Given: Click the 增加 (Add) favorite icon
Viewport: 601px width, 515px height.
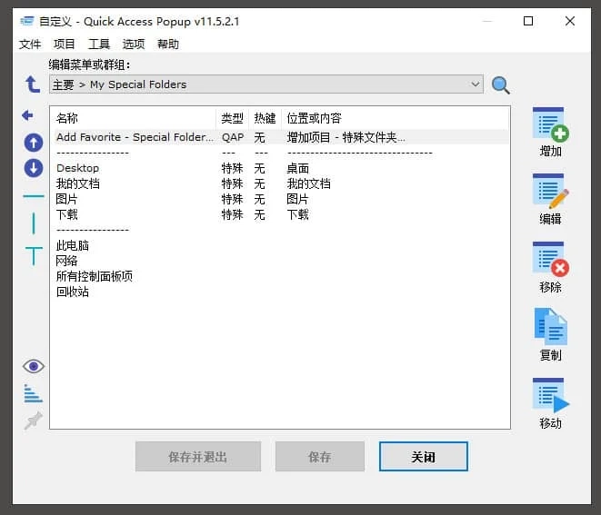Looking at the screenshot, I should point(550,124).
